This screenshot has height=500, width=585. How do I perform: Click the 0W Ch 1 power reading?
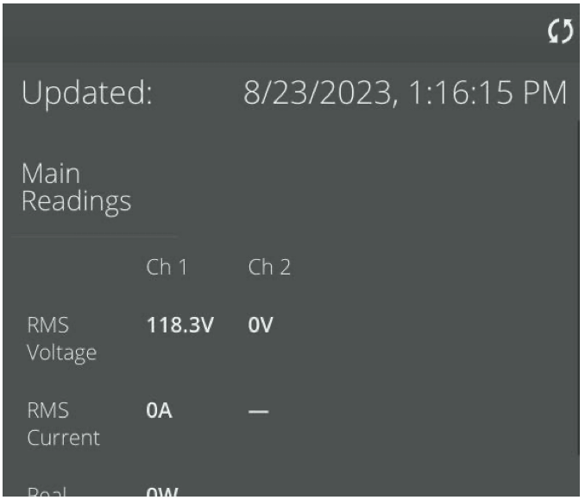(161, 493)
